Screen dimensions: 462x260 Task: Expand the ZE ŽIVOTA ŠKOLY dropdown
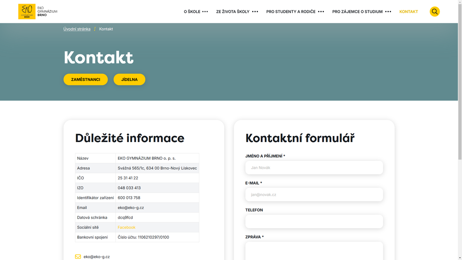(x=233, y=11)
